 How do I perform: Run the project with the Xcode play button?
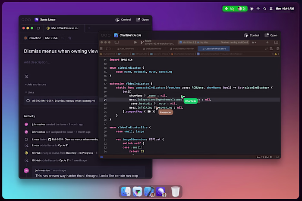[x=135, y=42]
